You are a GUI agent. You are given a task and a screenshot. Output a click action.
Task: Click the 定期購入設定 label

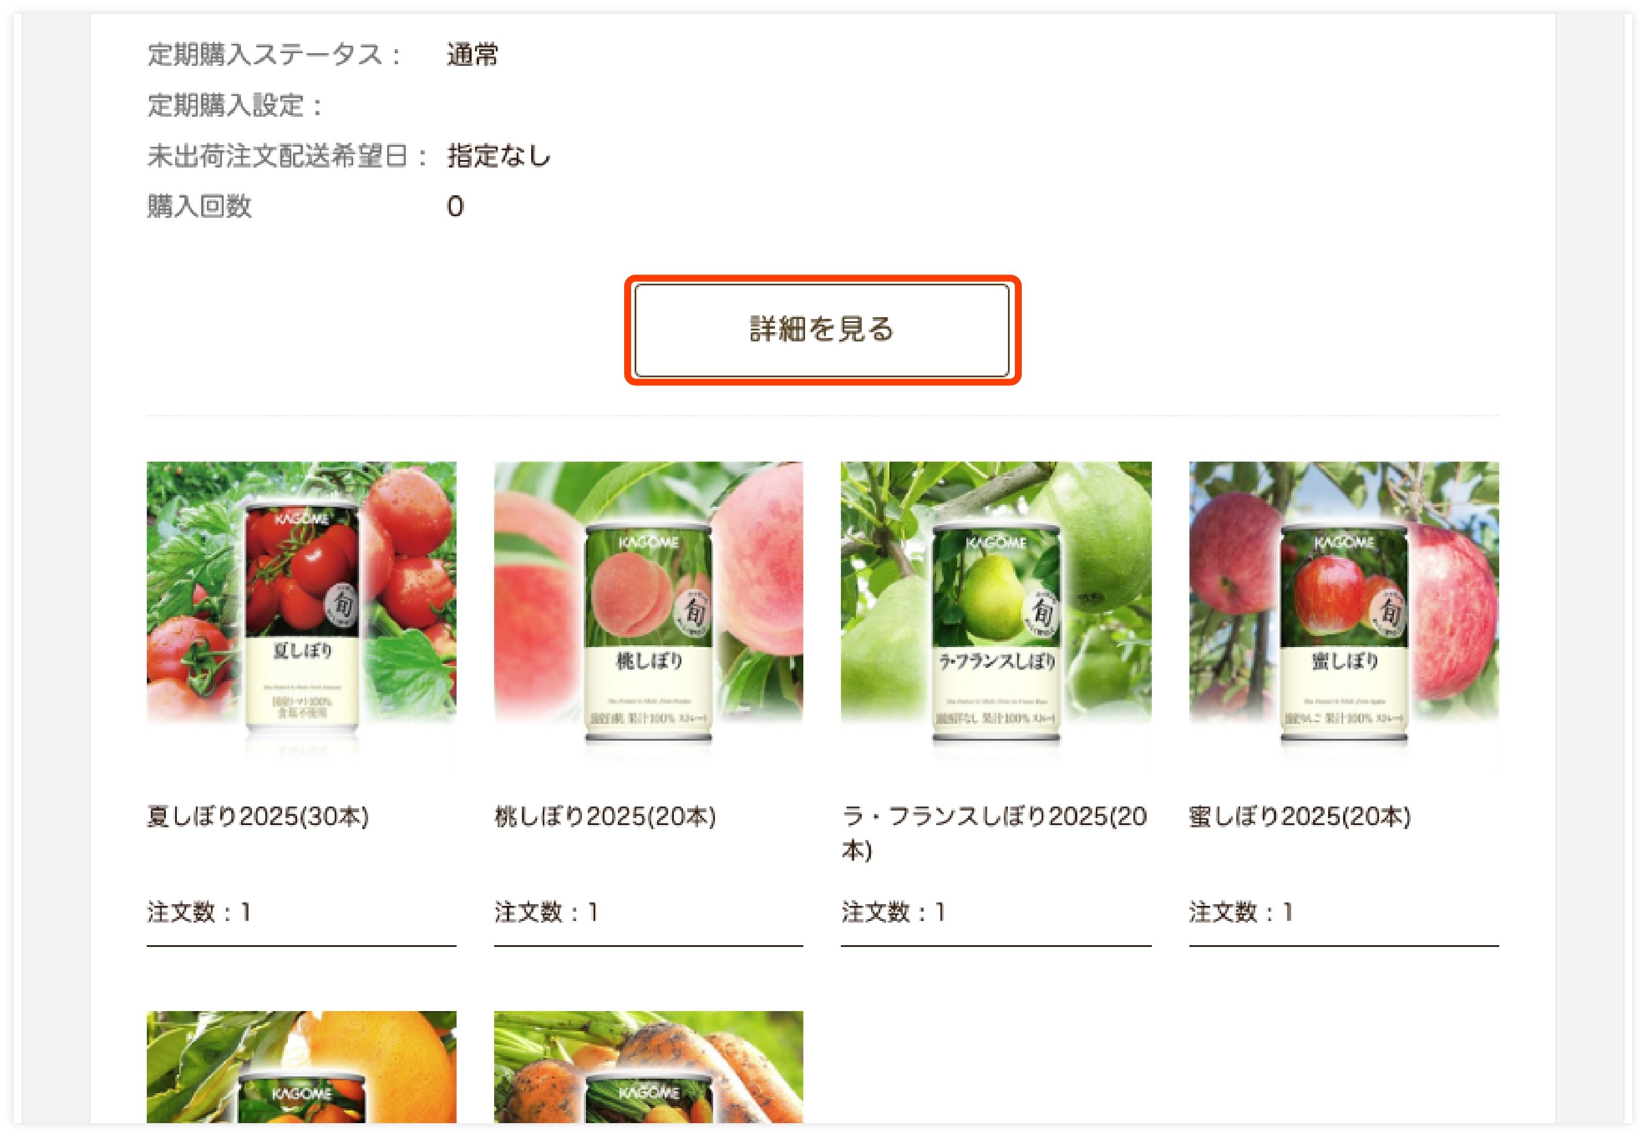click(235, 105)
